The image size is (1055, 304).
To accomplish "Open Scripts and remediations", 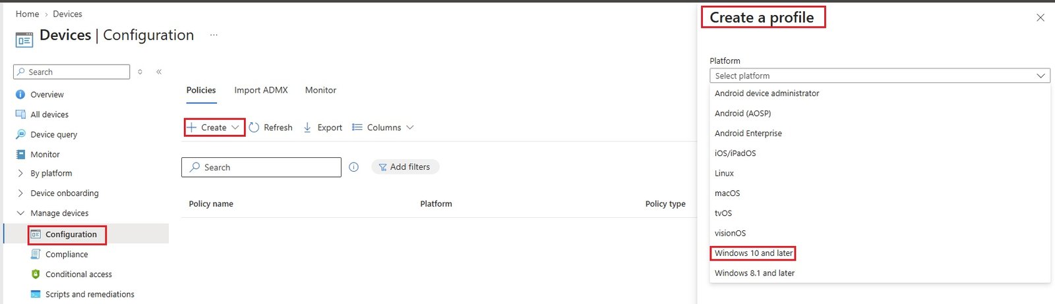I will pyautogui.click(x=90, y=294).
